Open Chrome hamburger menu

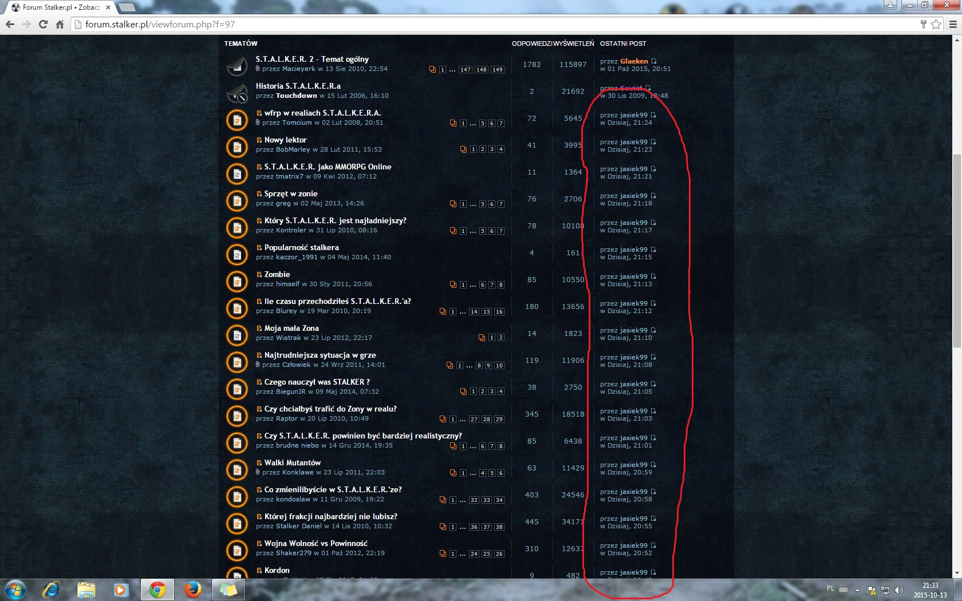click(x=953, y=24)
